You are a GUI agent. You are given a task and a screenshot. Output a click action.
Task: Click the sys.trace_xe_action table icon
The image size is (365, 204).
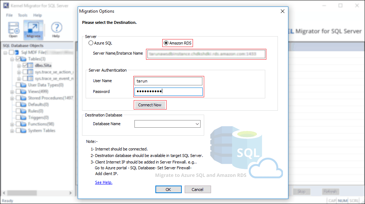30,72
